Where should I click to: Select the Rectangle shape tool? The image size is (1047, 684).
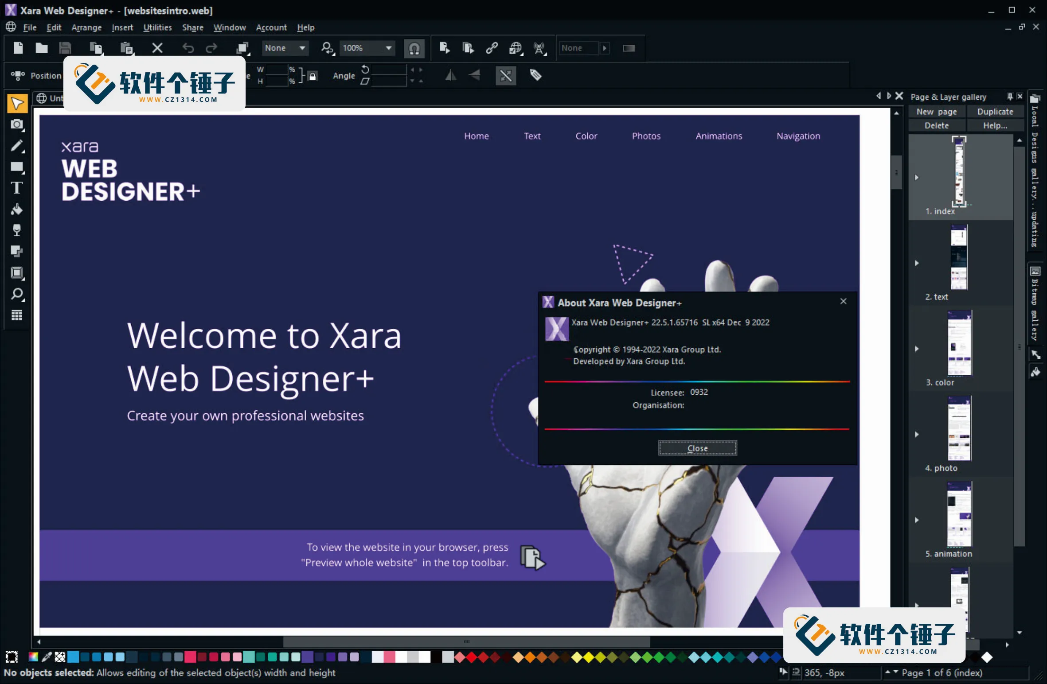click(17, 167)
